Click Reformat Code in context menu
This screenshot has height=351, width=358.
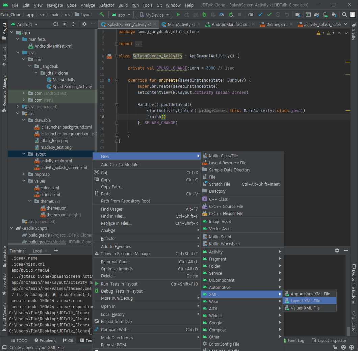pos(147,262)
